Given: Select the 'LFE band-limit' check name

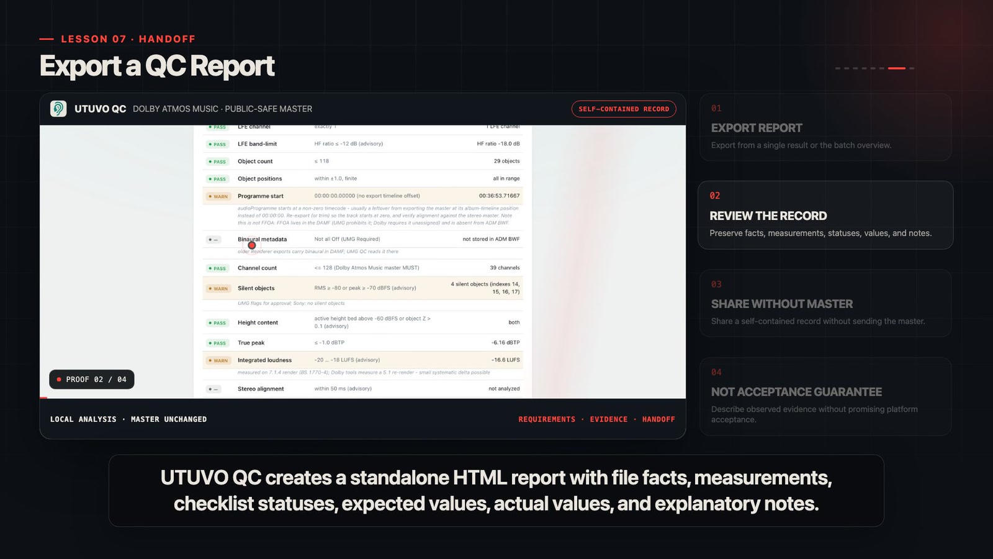Looking at the screenshot, I should [257, 144].
